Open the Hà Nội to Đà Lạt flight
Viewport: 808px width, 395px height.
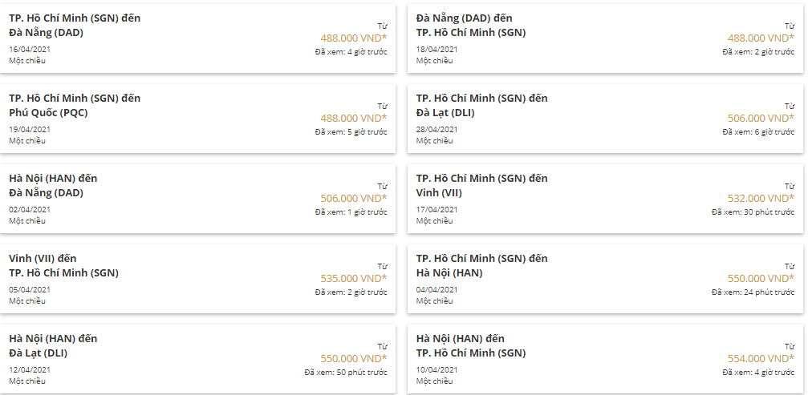53,345
